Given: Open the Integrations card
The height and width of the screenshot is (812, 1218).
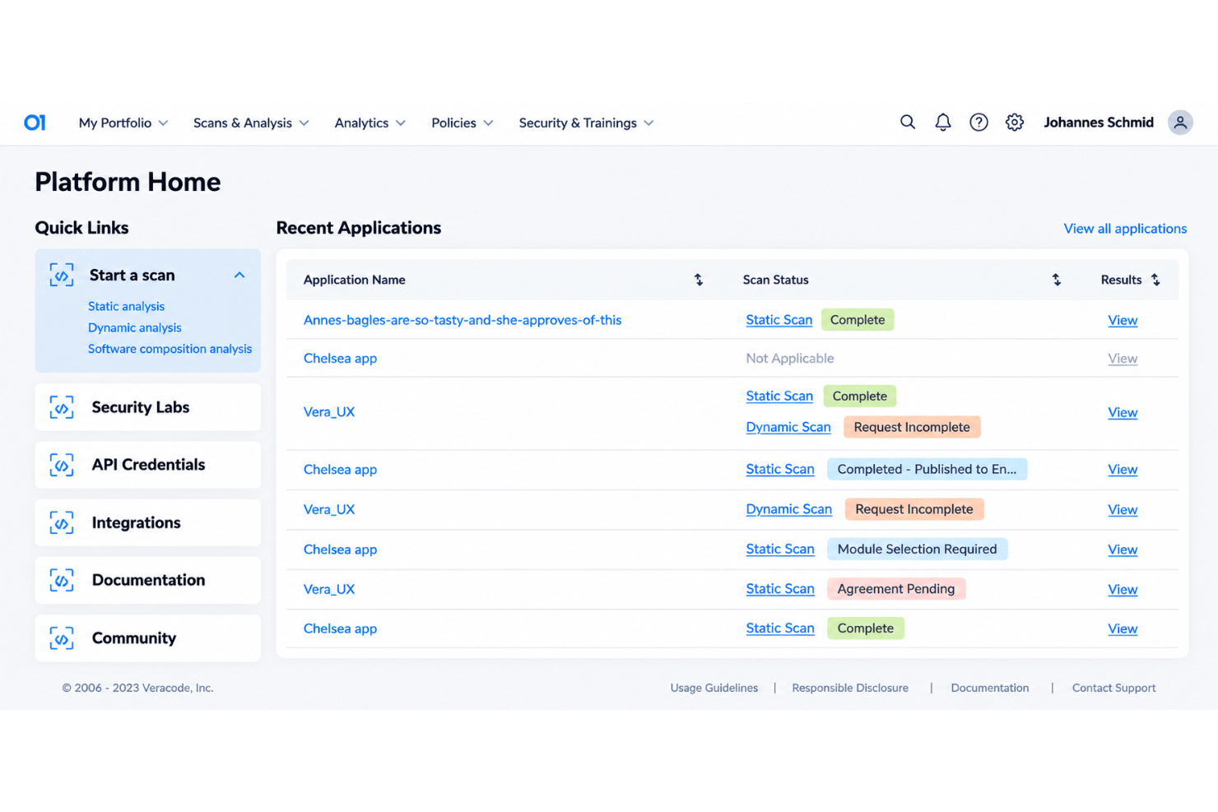Looking at the screenshot, I should coord(148,522).
